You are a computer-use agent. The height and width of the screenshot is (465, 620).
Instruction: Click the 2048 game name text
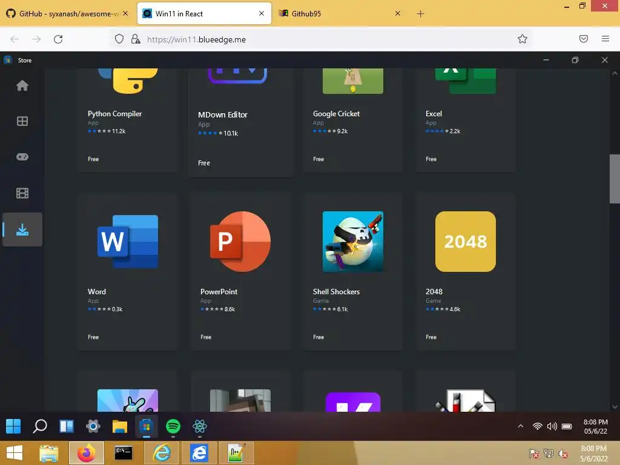point(434,291)
